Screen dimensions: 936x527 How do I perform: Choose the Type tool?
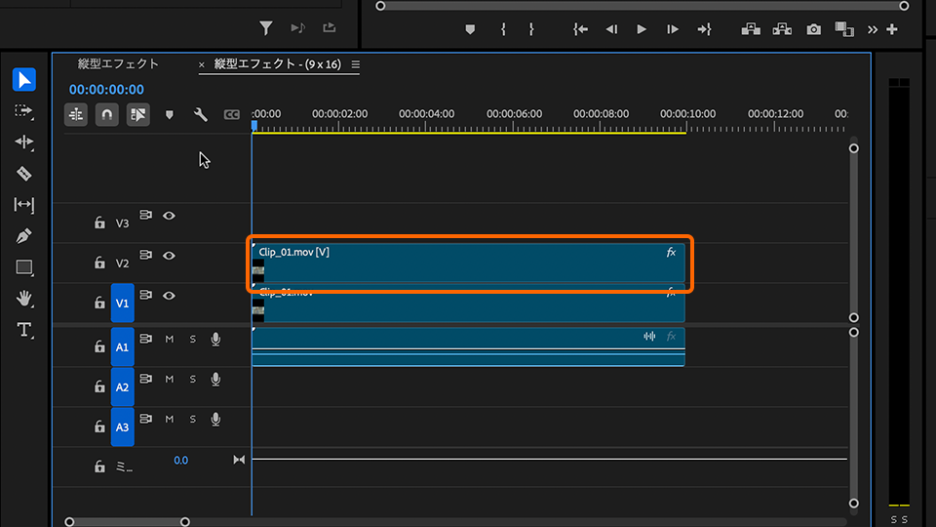coord(24,330)
